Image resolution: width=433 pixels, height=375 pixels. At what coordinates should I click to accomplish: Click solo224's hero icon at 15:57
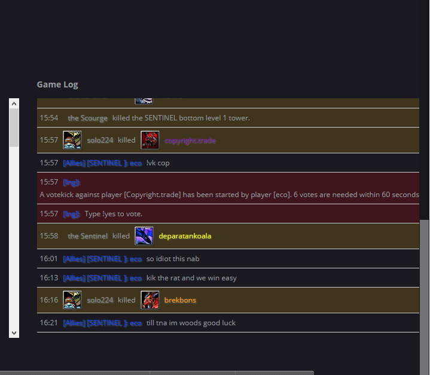[x=72, y=140]
